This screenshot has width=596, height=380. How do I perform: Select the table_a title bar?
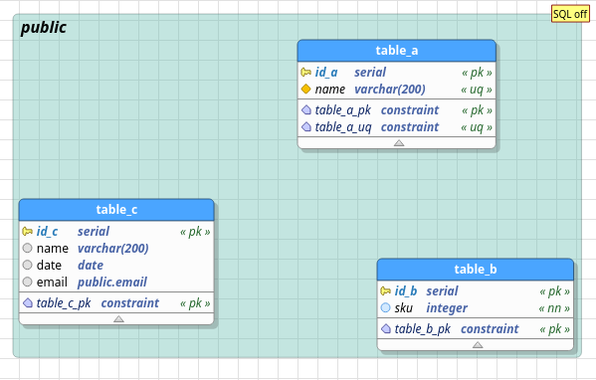[x=396, y=51]
